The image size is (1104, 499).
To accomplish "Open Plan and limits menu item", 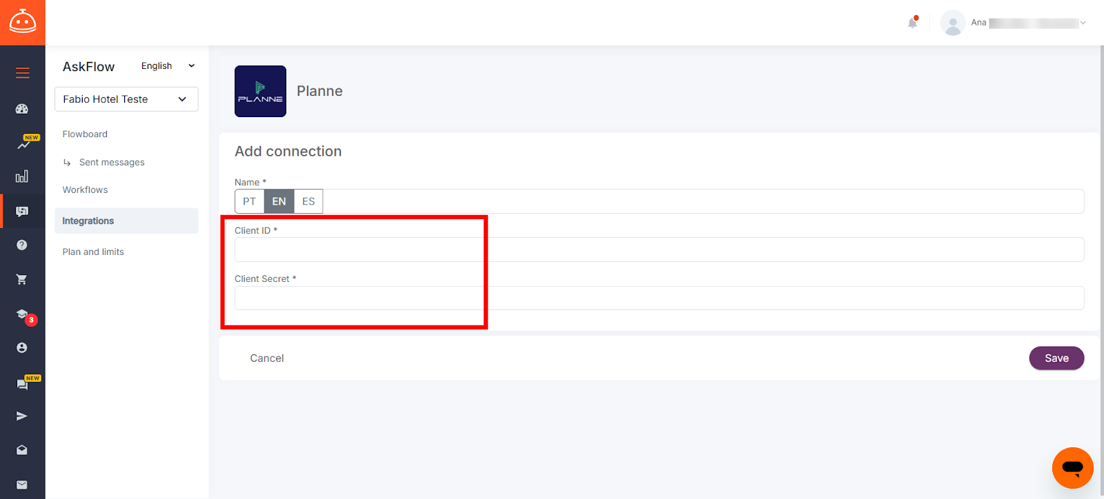I will (x=93, y=252).
